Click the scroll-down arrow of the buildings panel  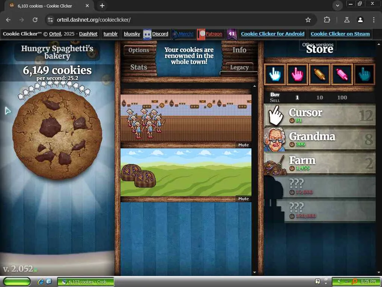tap(254, 272)
